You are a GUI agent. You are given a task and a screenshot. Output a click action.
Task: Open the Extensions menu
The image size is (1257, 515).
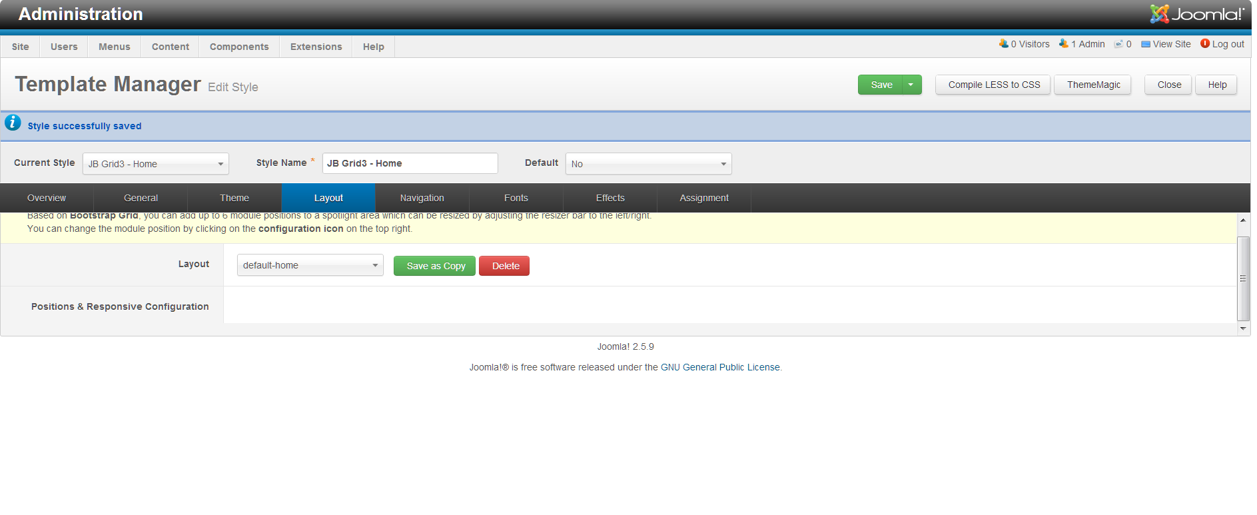pos(316,47)
